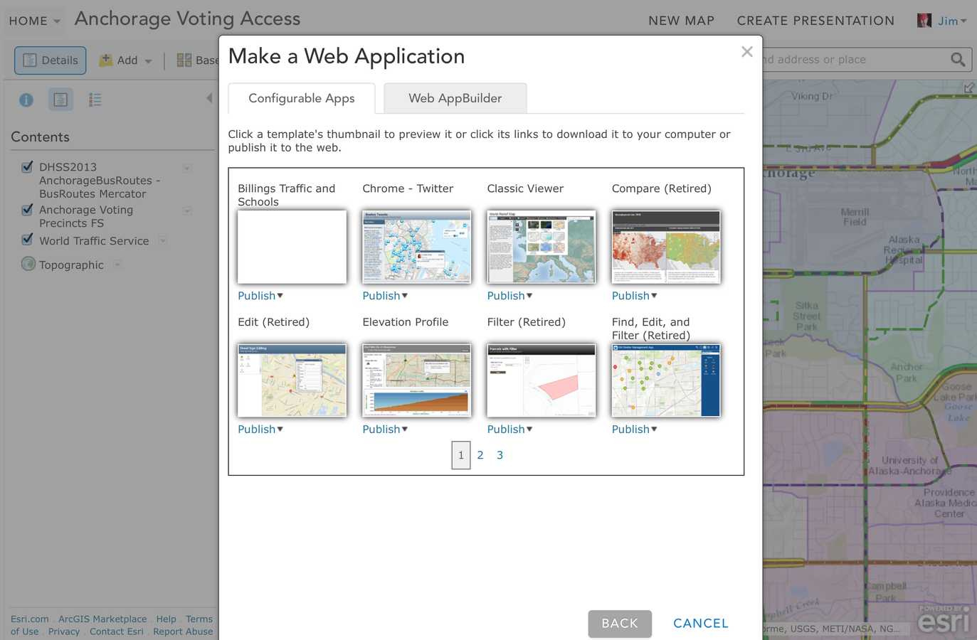The width and height of the screenshot is (977, 640).
Task: Click the About info icon in the Details panel
Action: click(x=26, y=100)
